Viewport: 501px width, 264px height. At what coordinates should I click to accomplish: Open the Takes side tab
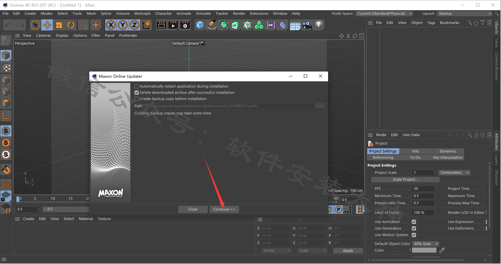pyautogui.click(x=496, y=43)
